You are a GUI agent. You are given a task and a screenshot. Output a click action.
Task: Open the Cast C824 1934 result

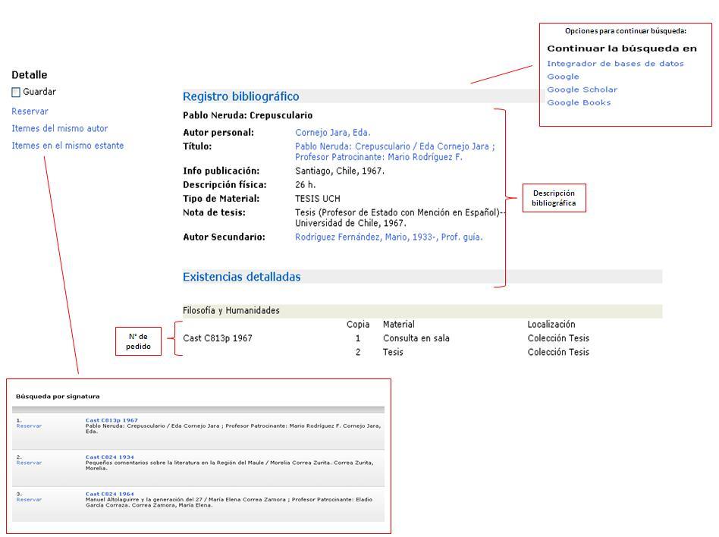coord(110,457)
